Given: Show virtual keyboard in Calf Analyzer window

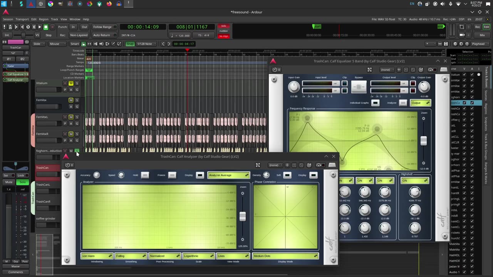Looking at the screenshot, I should [x=332, y=165].
